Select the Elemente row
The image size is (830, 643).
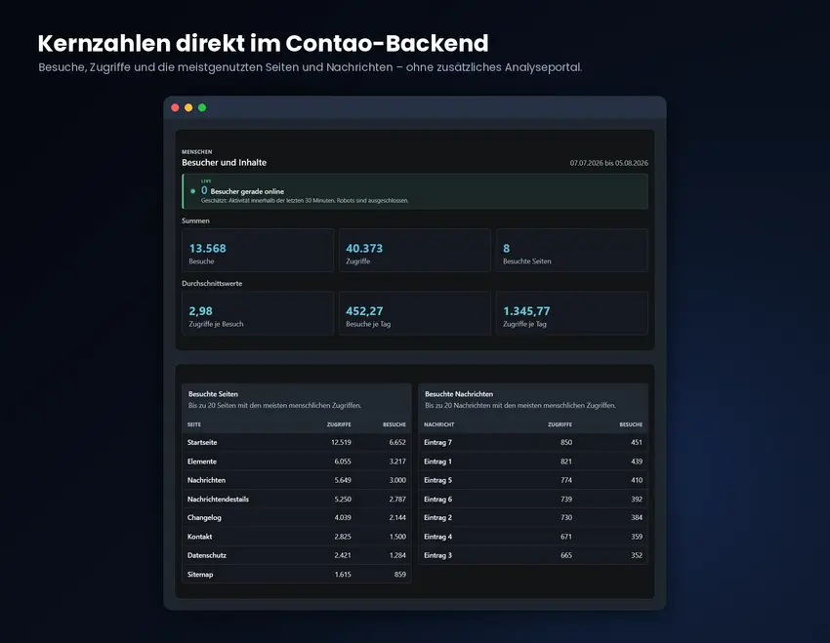pyautogui.click(x=297, y=462)
